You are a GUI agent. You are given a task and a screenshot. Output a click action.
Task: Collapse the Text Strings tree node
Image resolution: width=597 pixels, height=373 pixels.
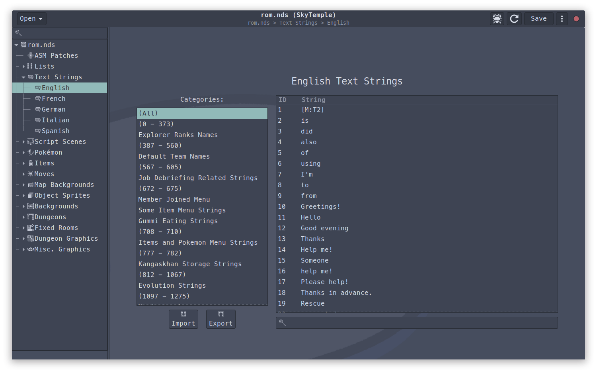pyautogui.click(x=23, y=77)
